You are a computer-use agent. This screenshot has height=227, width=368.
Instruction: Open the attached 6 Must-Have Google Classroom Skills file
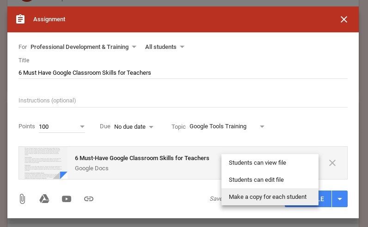pos(142,158)
